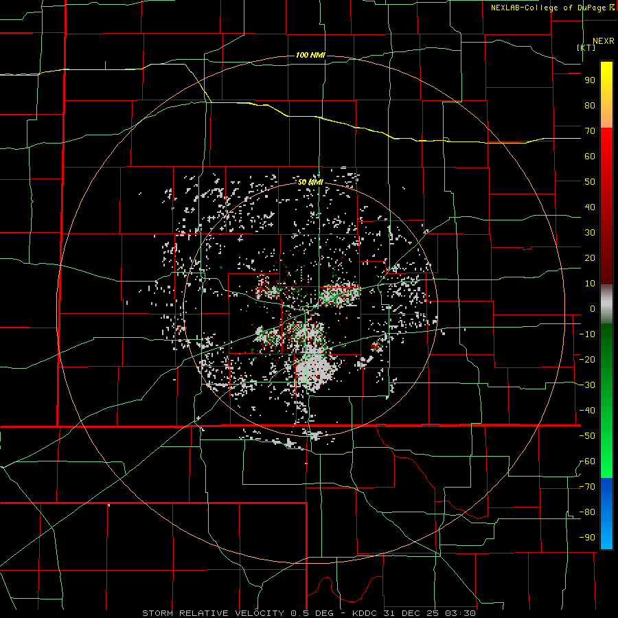Select the 80 value on the velocity scale
Viewport: 618px width, 618px height.
590,106
